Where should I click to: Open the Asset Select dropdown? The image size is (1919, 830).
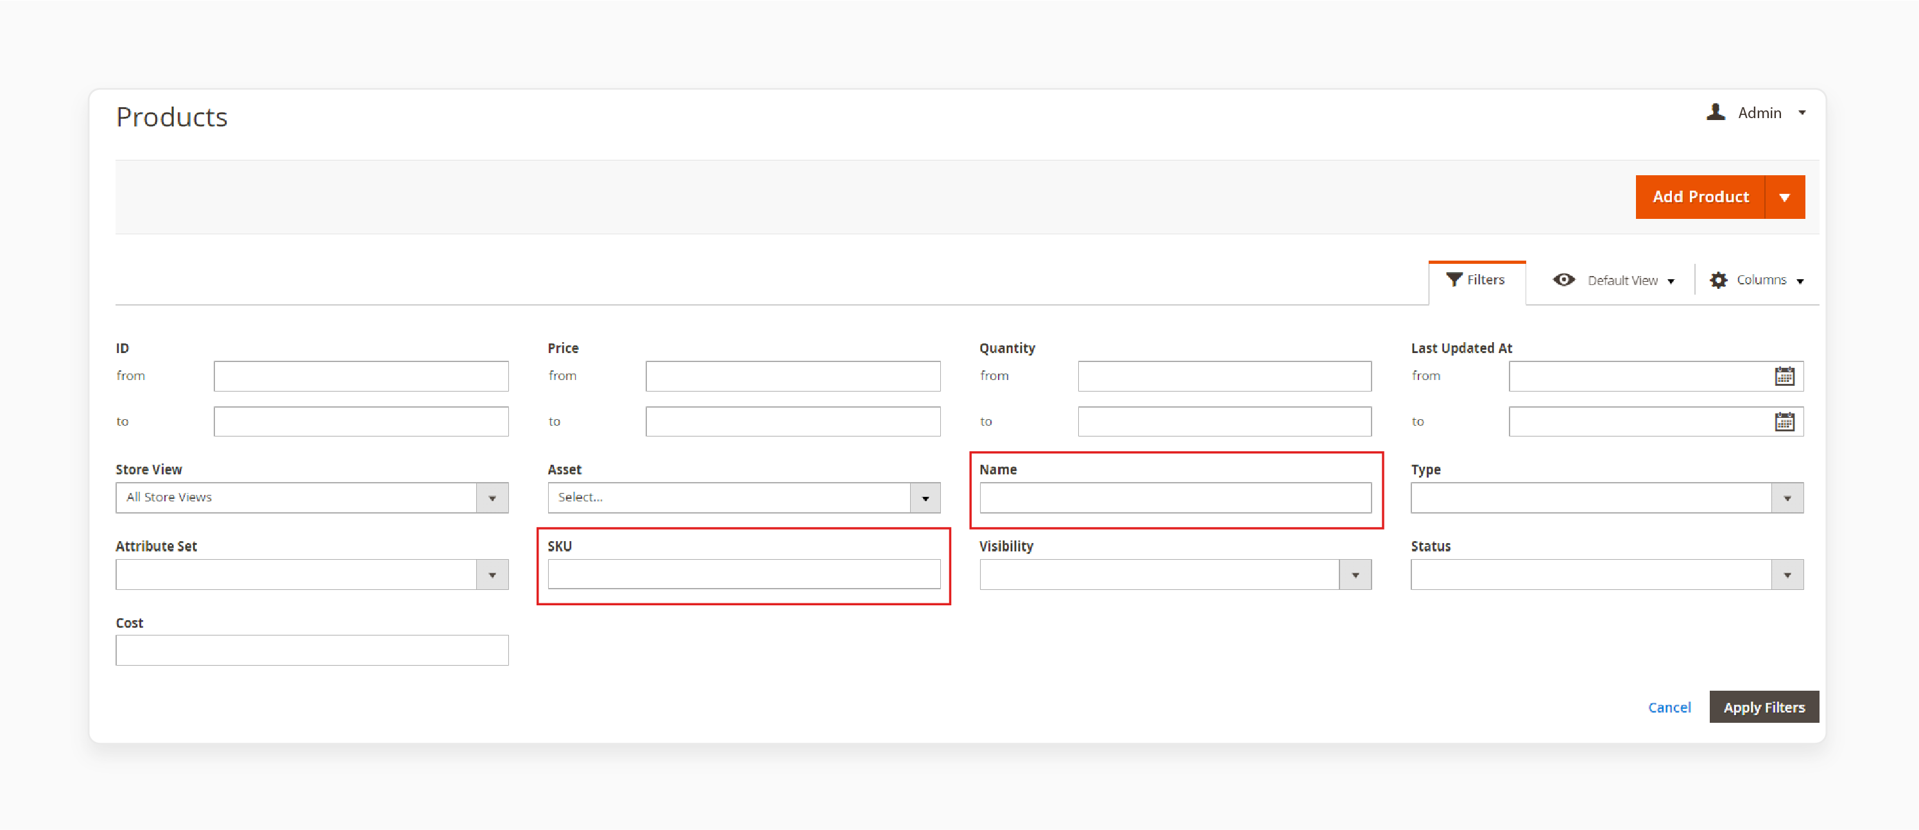pos(743,497)
